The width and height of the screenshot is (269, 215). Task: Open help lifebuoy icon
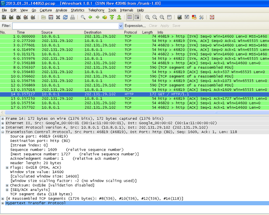(212, 17)
